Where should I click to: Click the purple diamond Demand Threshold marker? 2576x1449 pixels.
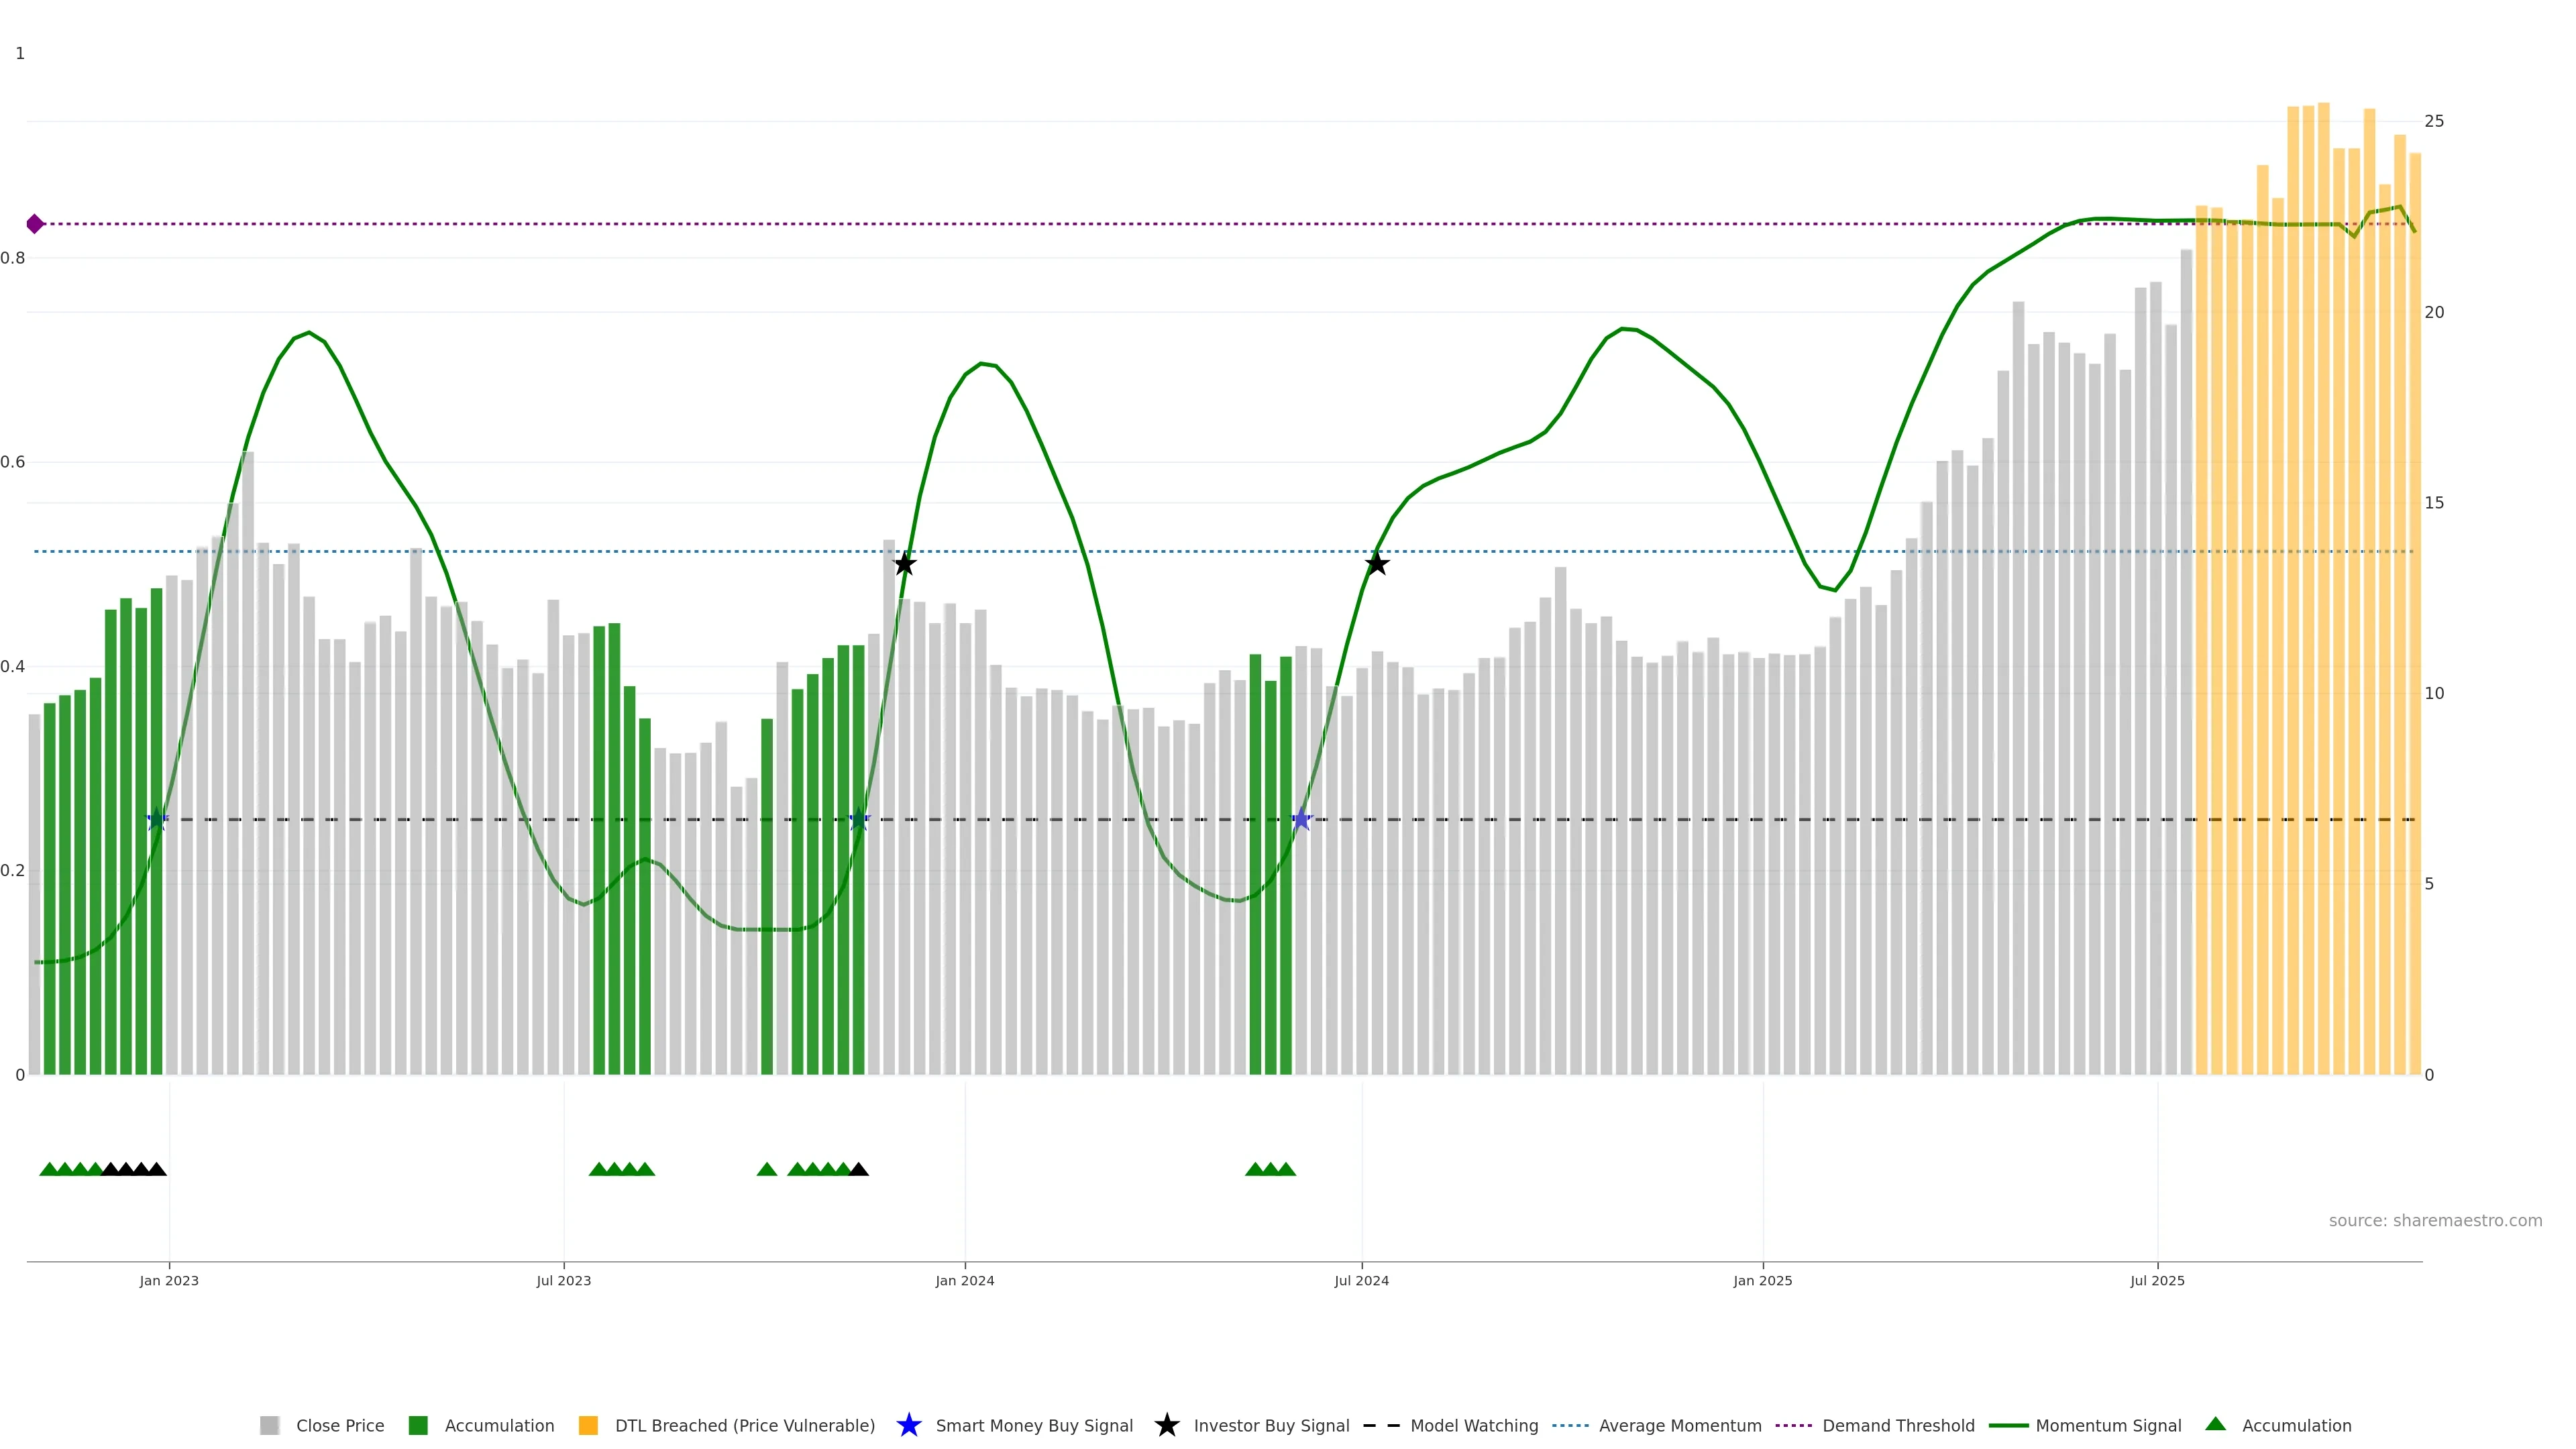[x=35, y=224]
